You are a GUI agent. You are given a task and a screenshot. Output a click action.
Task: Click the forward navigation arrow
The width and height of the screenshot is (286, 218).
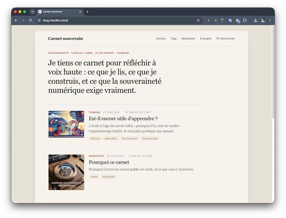23,20
